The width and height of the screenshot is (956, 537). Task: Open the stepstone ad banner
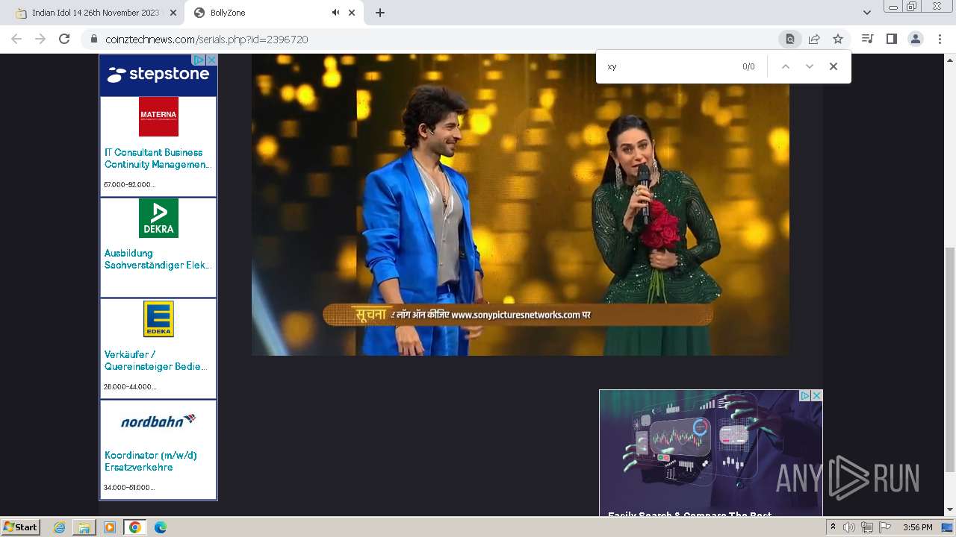coord(158,75)
